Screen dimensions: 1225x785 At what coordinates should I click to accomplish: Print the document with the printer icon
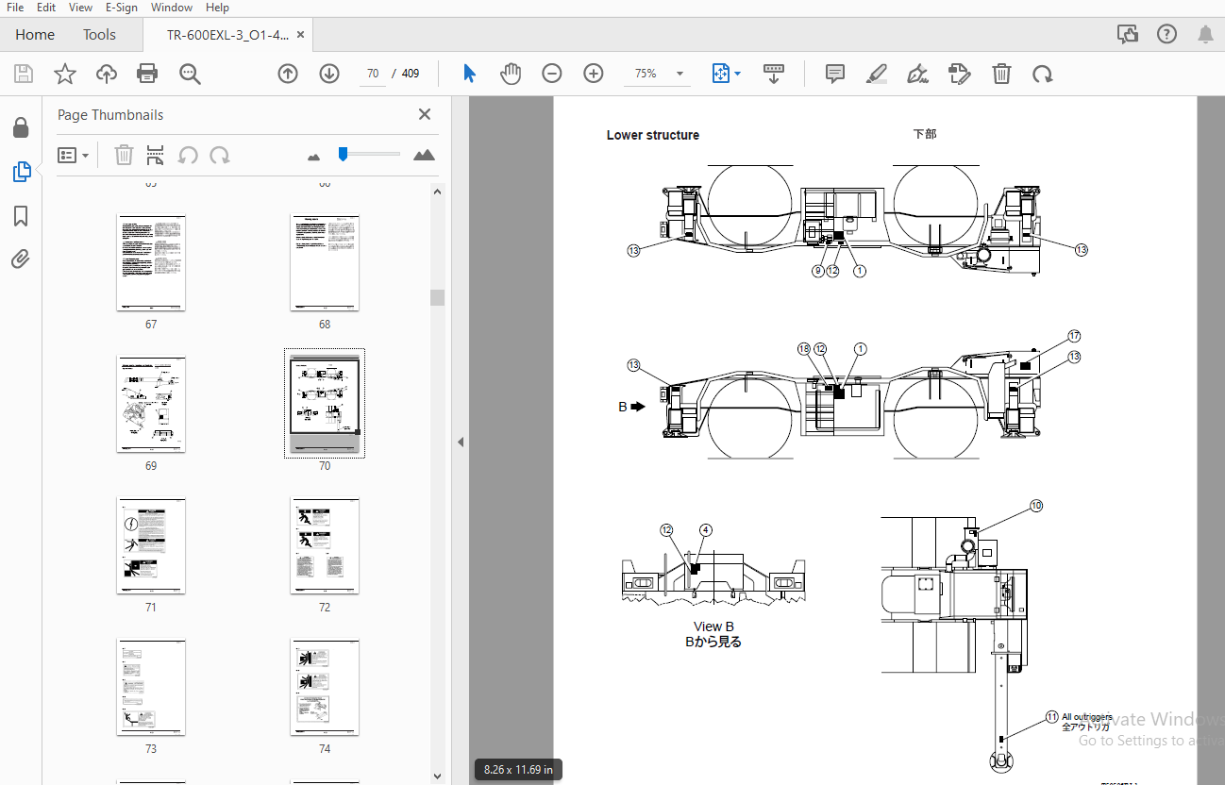(147, 74)
